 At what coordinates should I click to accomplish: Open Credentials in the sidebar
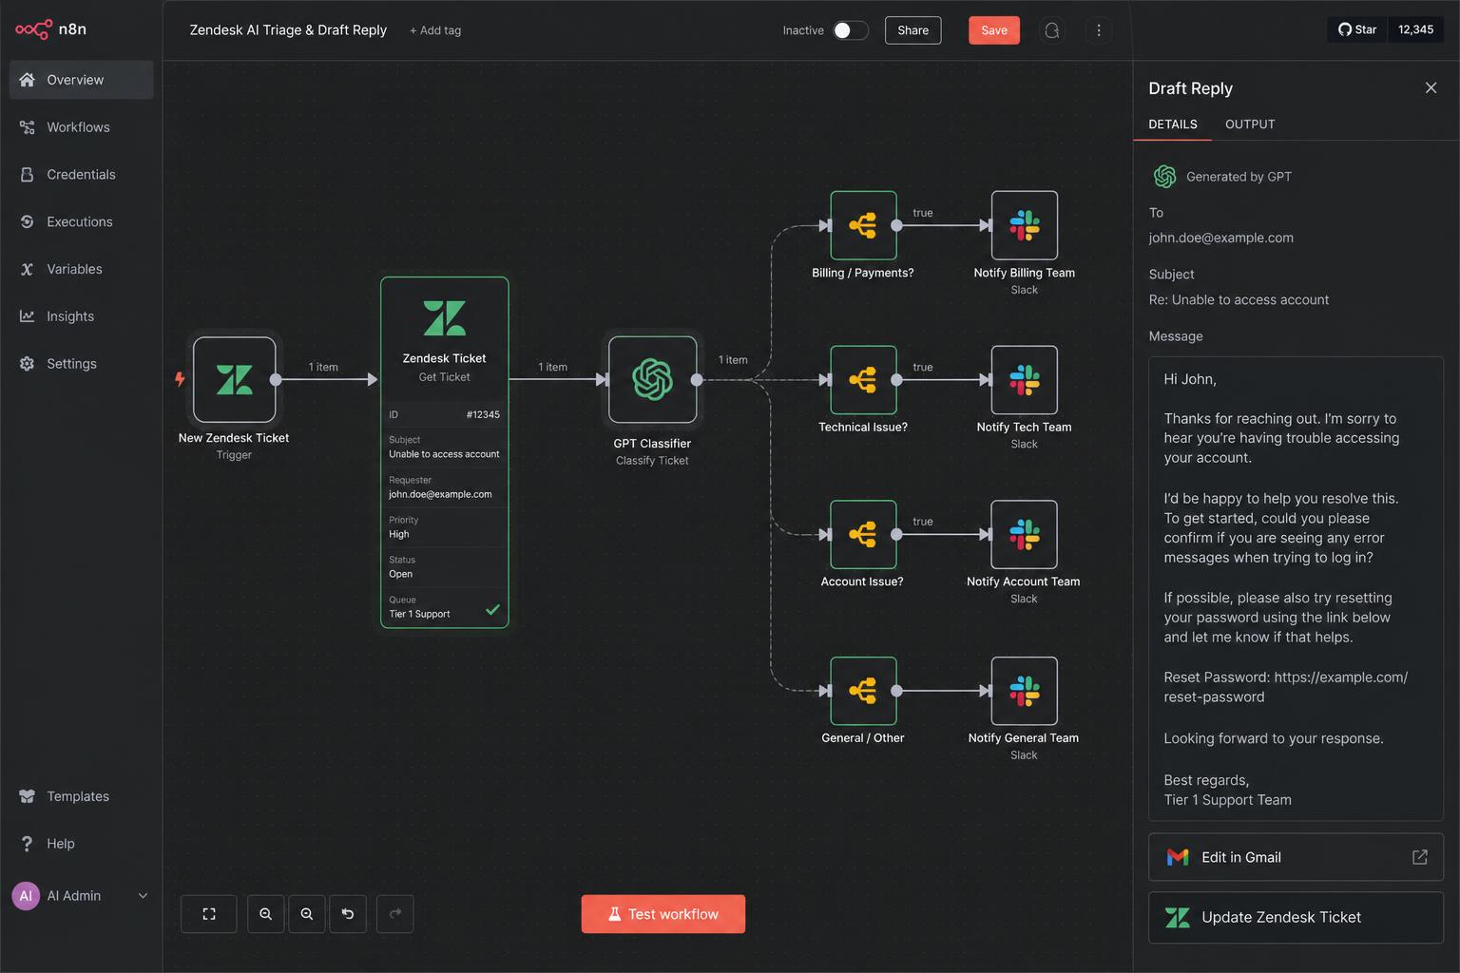pyautogui.click(x=81, y=175)
